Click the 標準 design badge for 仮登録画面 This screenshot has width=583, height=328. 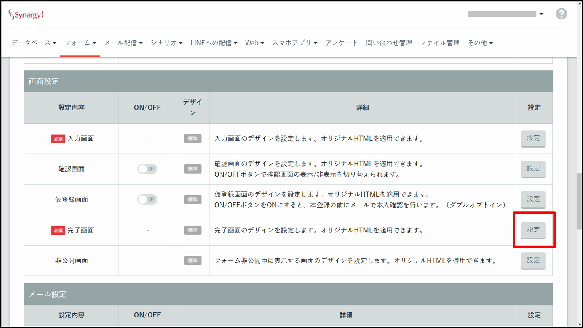pos(193,199)
